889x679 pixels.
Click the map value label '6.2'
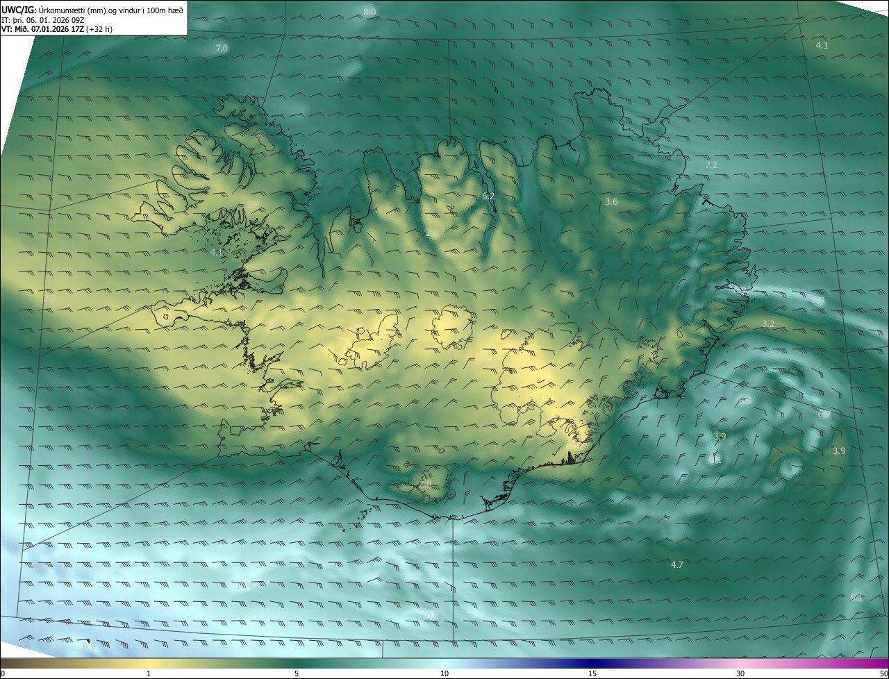pos(488,196)
